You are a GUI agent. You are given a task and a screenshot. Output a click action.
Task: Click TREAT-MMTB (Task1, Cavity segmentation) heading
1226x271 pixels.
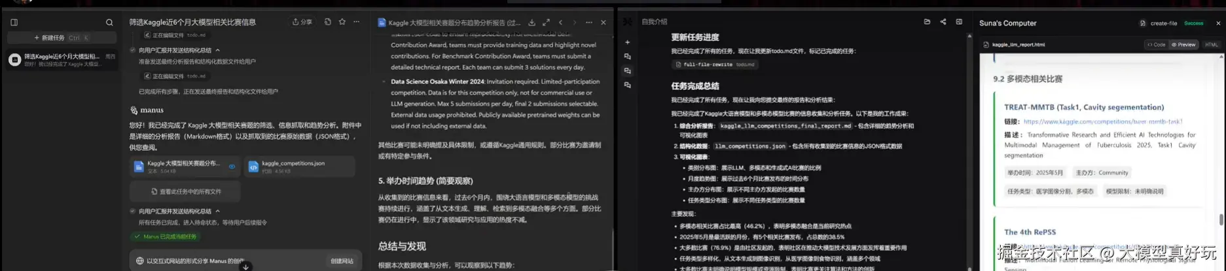coord(1084,107)
